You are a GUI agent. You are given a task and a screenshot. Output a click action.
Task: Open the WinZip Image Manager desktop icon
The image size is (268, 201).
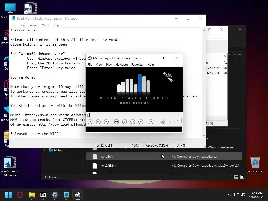click(x=10, y=166)
